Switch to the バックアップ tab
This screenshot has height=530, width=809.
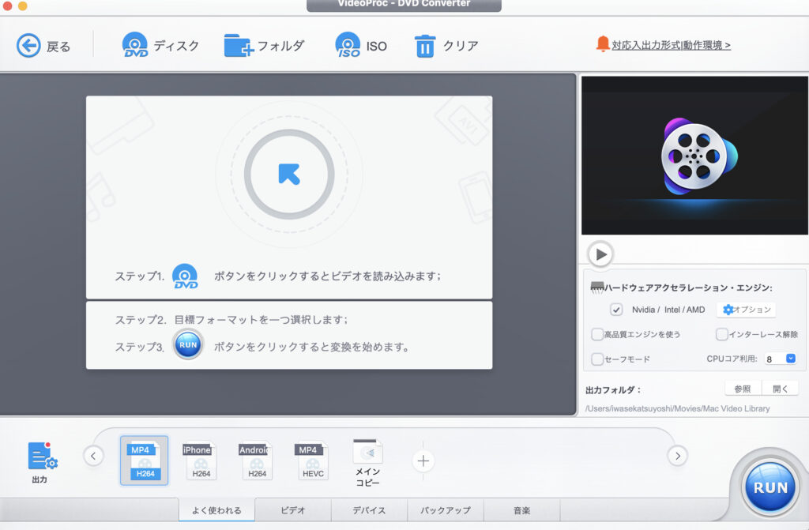coord(446,510)
